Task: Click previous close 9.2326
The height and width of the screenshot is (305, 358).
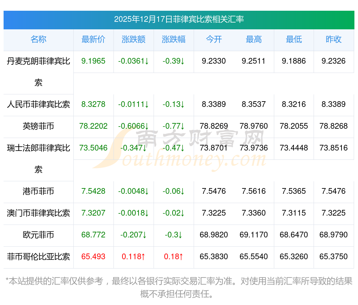Action: pos(334,61)
